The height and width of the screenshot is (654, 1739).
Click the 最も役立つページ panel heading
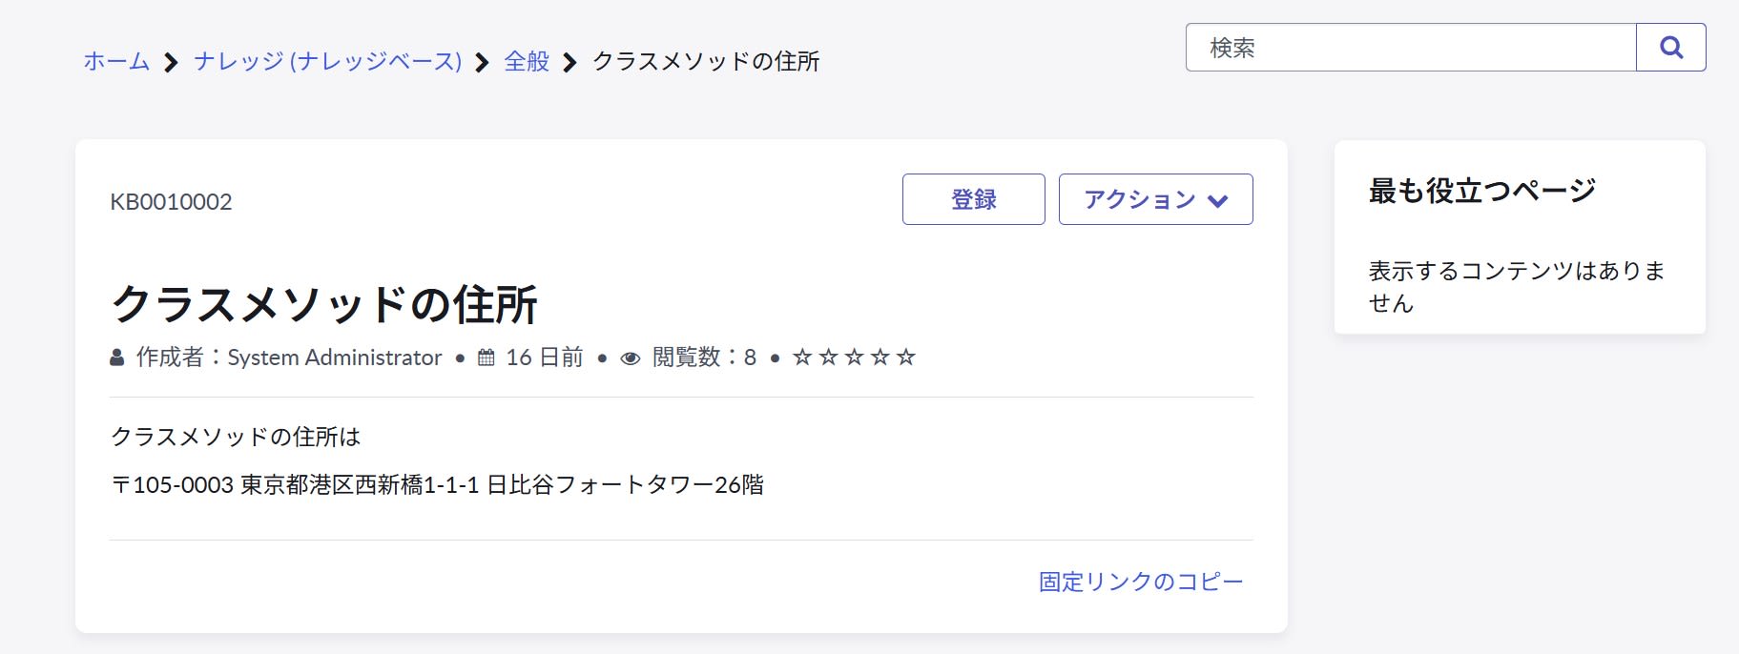pyautogui.click(x=1481, y=191)
